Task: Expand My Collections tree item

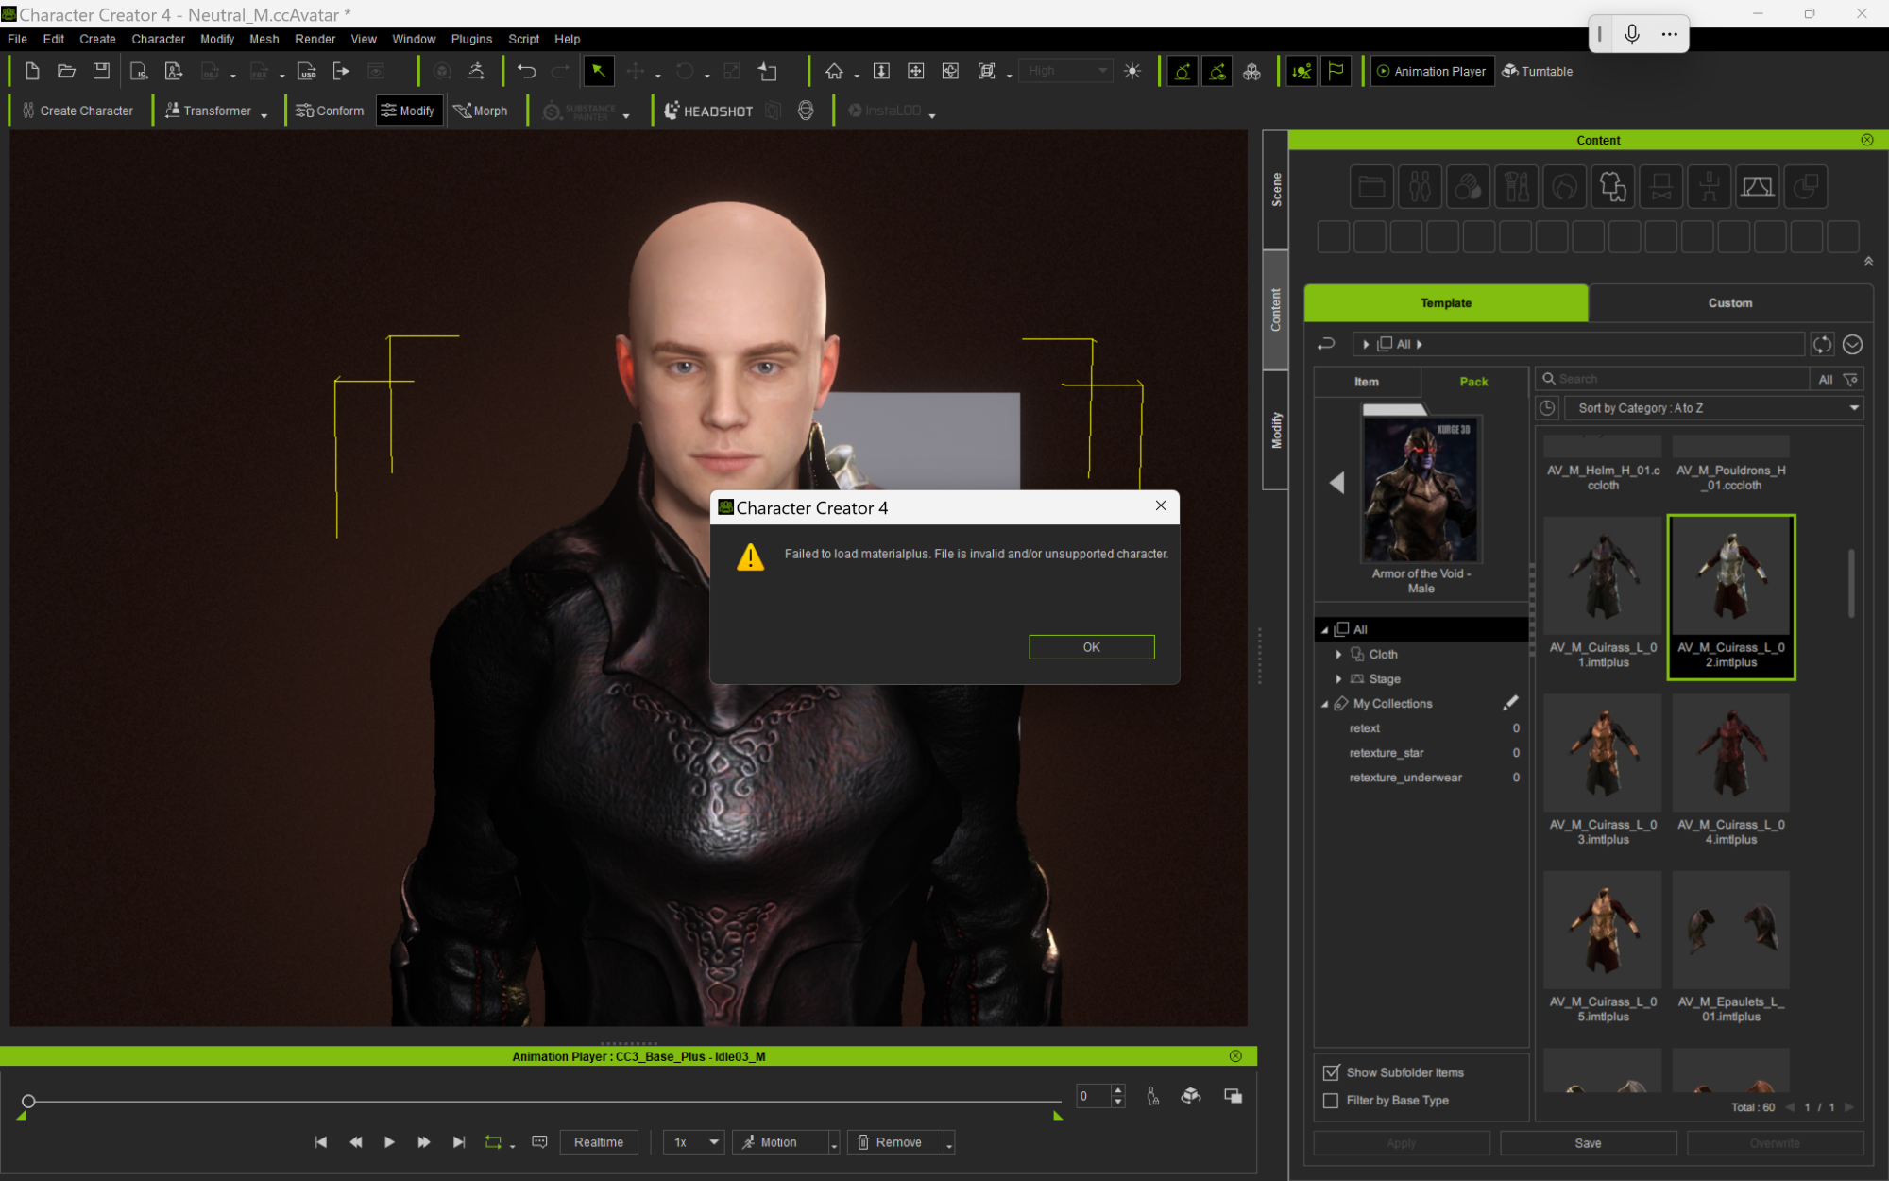Action: click(1324, 704)
